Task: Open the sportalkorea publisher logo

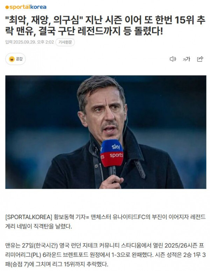Action: (26, 7)
